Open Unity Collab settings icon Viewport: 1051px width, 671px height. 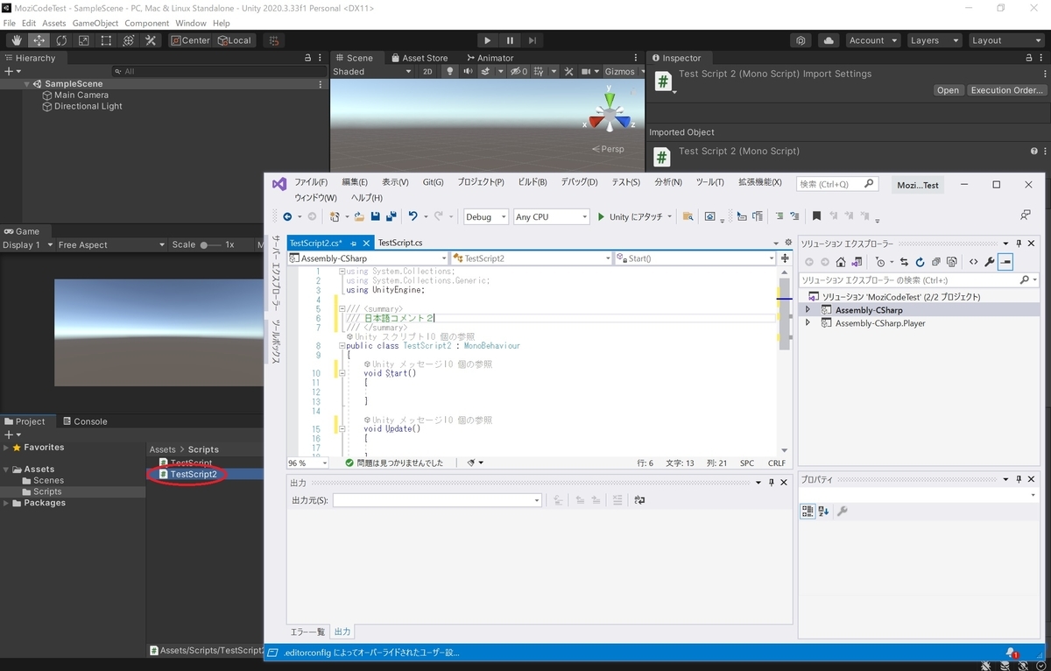point(801,40)
